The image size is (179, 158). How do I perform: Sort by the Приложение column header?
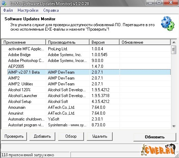click(x=23, y=42)
